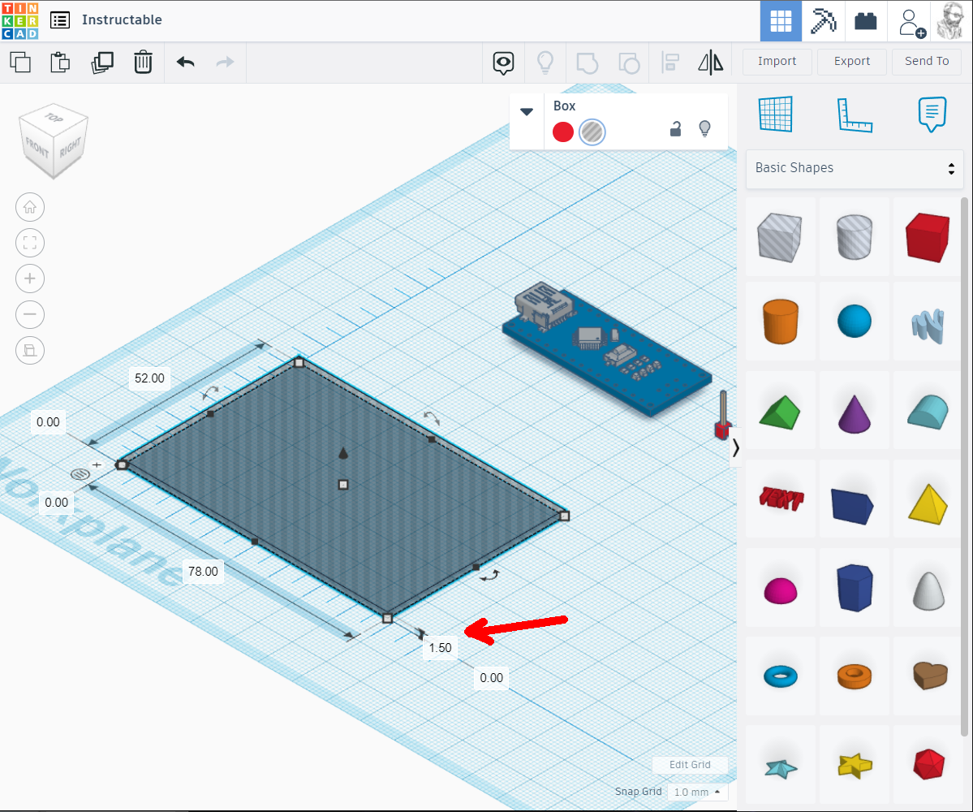Click the Import button
The width and height of the screenshot is (973, 812).
coord(777,61)
